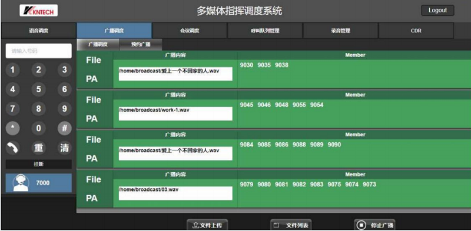This screenshot has height=231, width=471.
Task: Select member 9086
Action: (281, 145)
